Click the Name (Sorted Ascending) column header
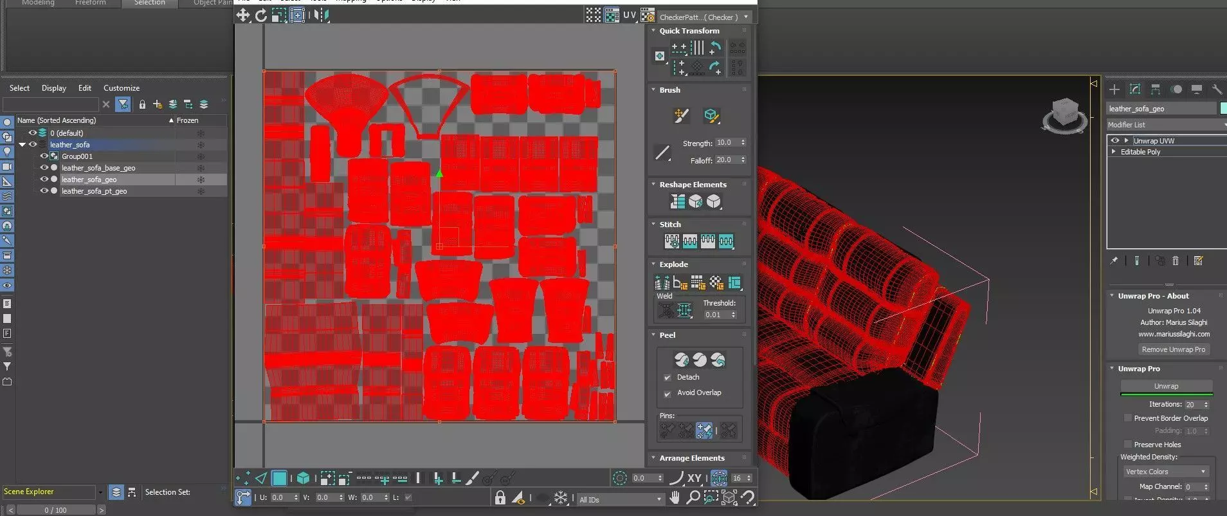Image resolution: width=1227 pixels, height=516 pixels. pos(95,120)
